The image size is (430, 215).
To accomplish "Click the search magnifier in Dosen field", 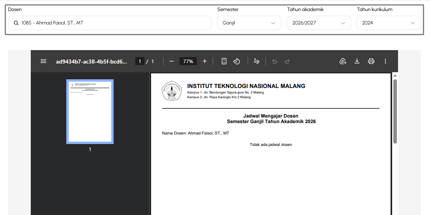I will [16, 23].
